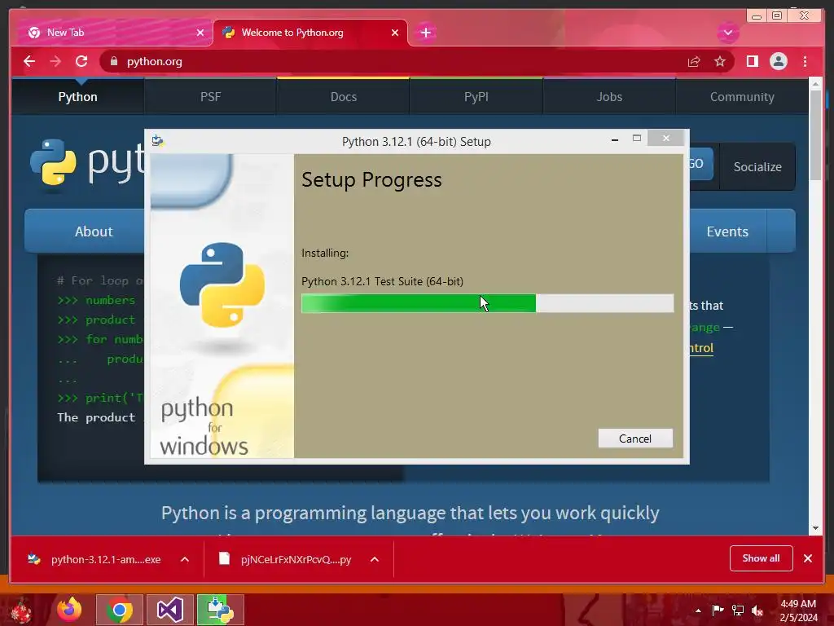
Task: Expand options for the python-3.12.1 exe download
Action: 185,559
